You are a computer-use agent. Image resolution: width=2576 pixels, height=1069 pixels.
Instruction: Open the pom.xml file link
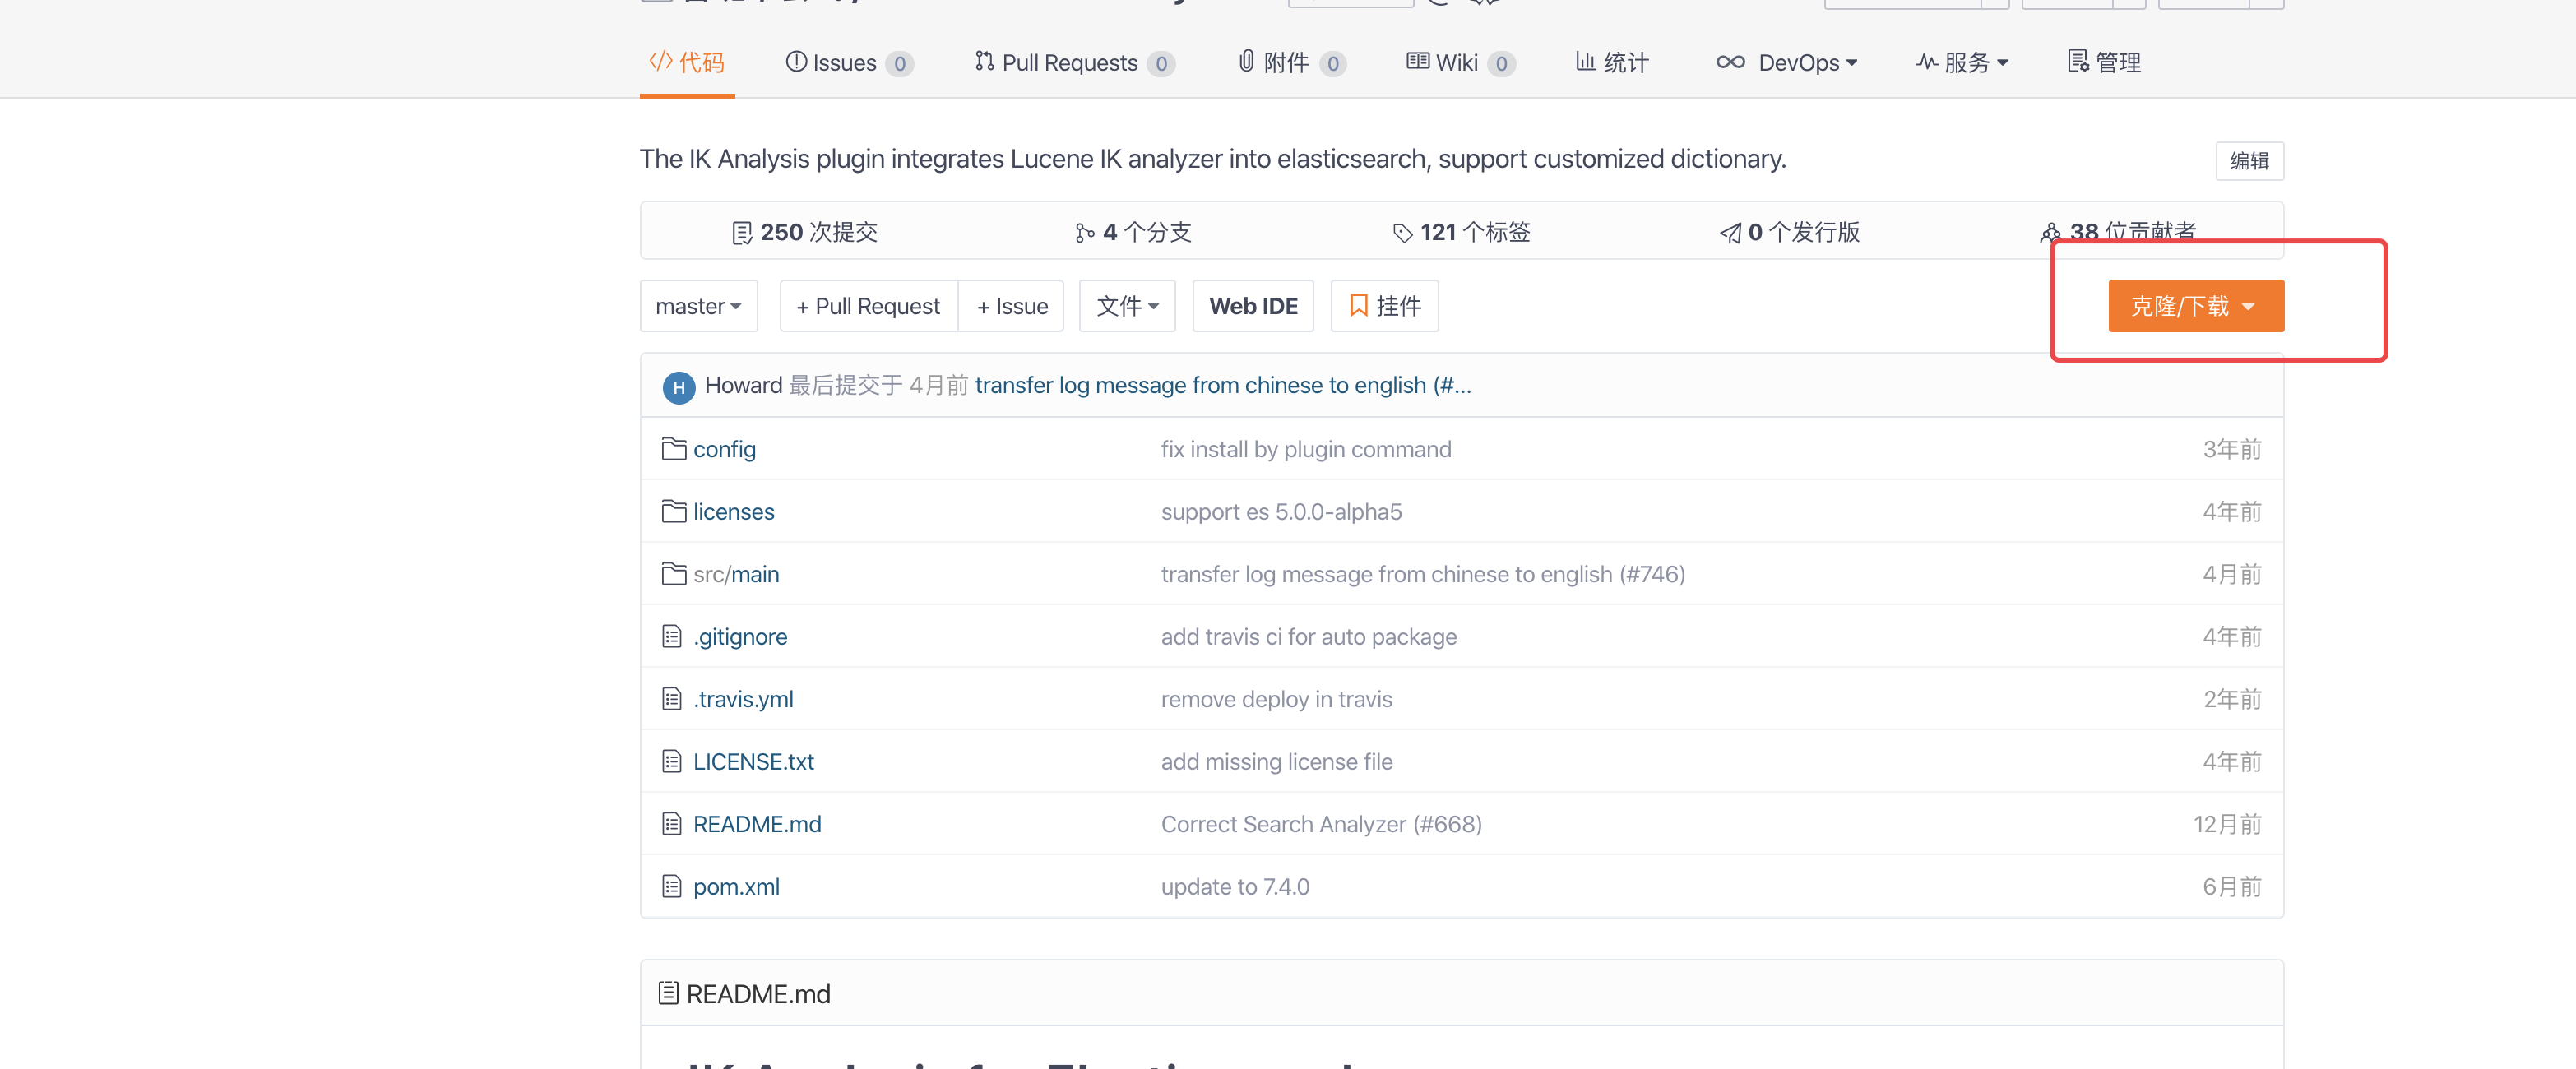point(736,887)
